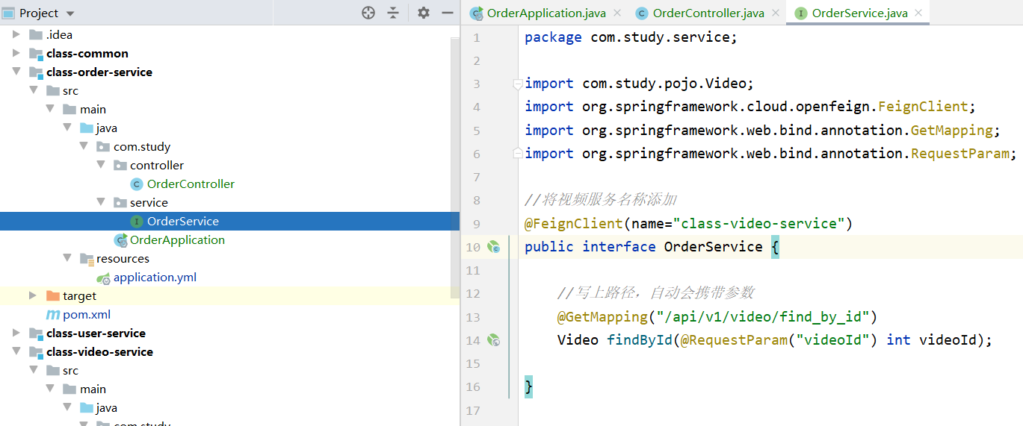Click the findById method name
The image size is (1023, 426).
(x=640, y=340)
